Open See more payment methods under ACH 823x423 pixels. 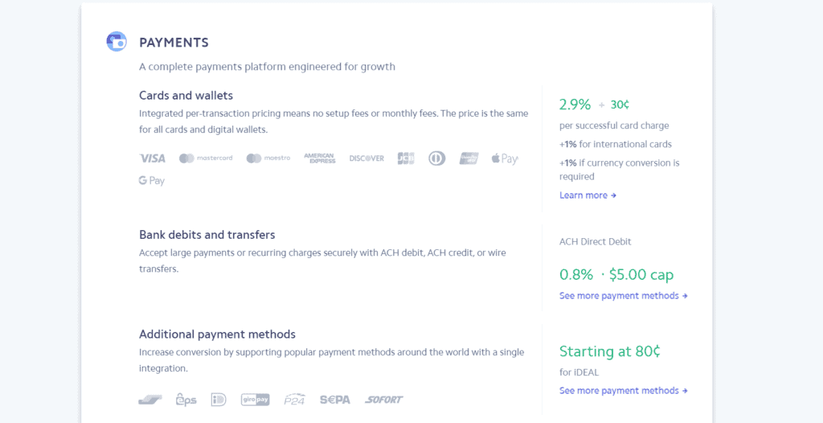(x=624, y=296)
